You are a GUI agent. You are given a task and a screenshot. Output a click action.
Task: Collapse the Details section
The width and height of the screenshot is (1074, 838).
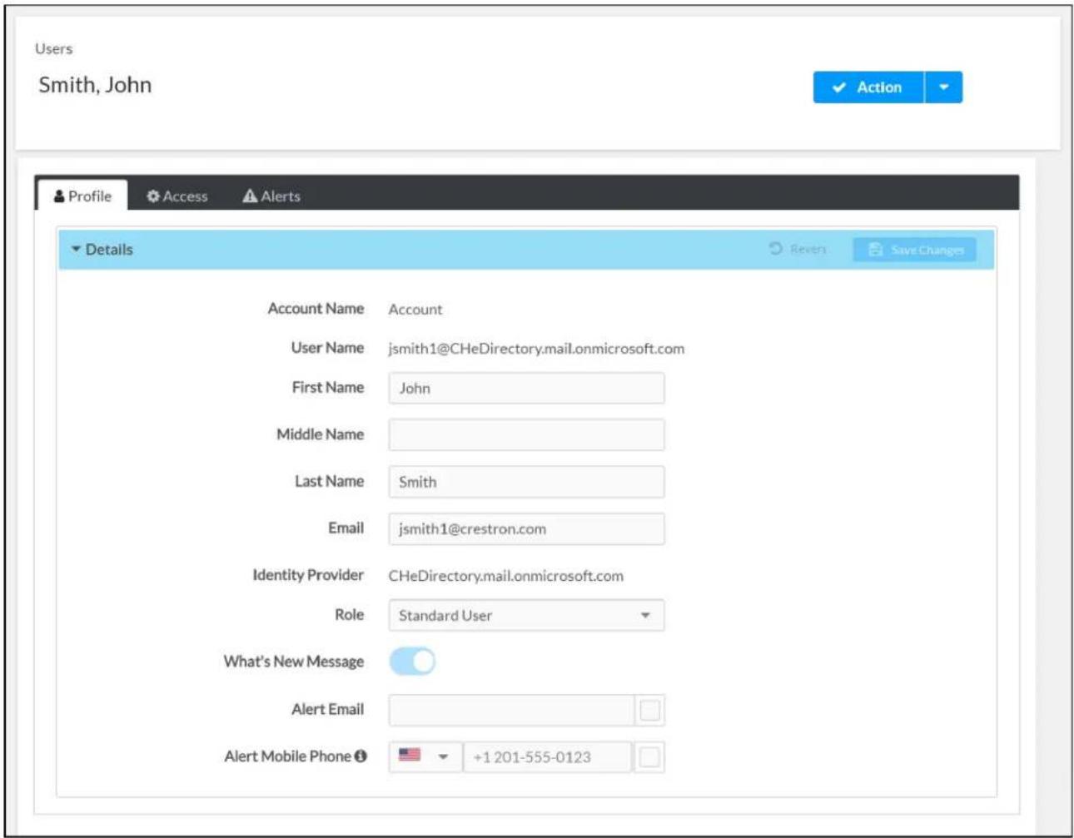pyautogui.click(x=102, y=250)
